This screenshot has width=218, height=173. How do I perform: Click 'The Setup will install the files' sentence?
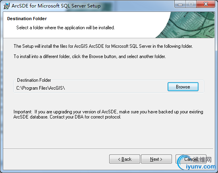(x=103, y=46)
